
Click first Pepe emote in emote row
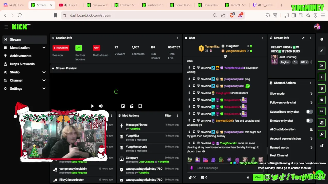click(x=189, y=160)
